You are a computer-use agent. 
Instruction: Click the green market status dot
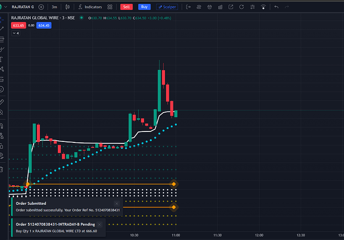(81, 18)
